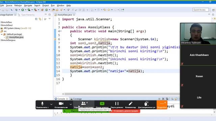Open the orange More button in Zoom

coord(162,105)
